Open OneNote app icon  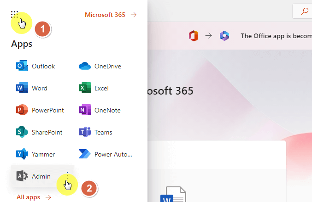point(85,110)
